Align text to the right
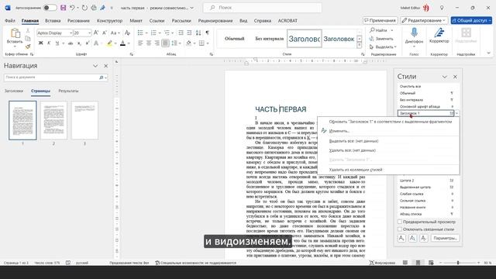 pos(157,43)
